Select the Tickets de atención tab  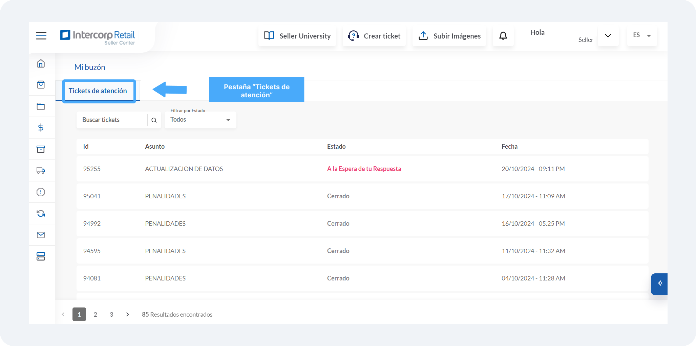point(98,91)
